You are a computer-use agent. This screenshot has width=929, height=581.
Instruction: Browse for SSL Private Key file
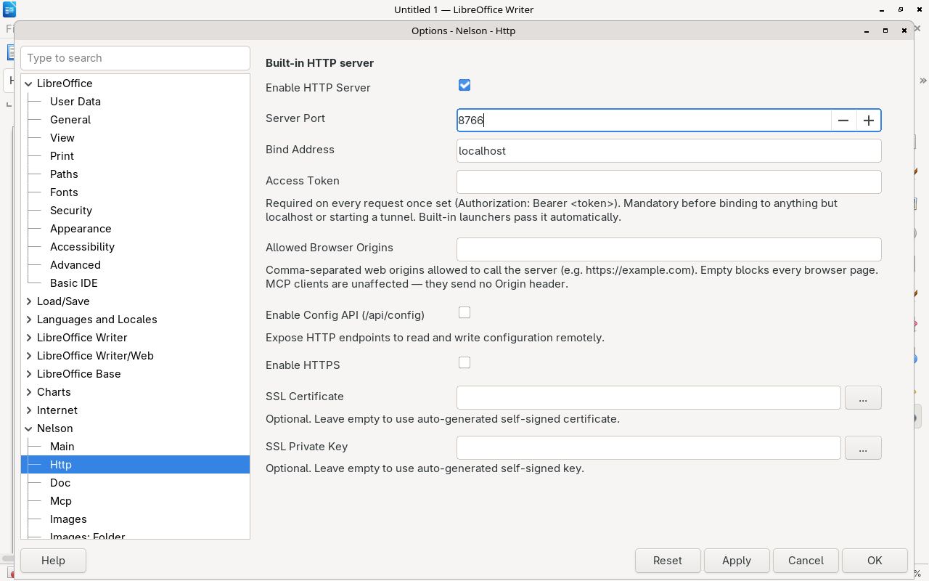pos(863,447)
